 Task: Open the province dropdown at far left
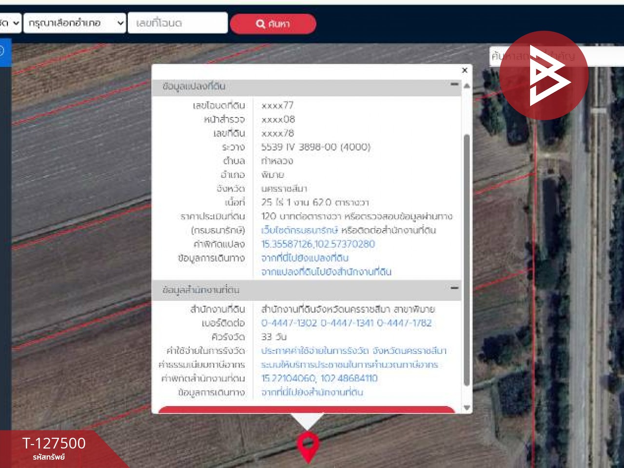(10, 23)
